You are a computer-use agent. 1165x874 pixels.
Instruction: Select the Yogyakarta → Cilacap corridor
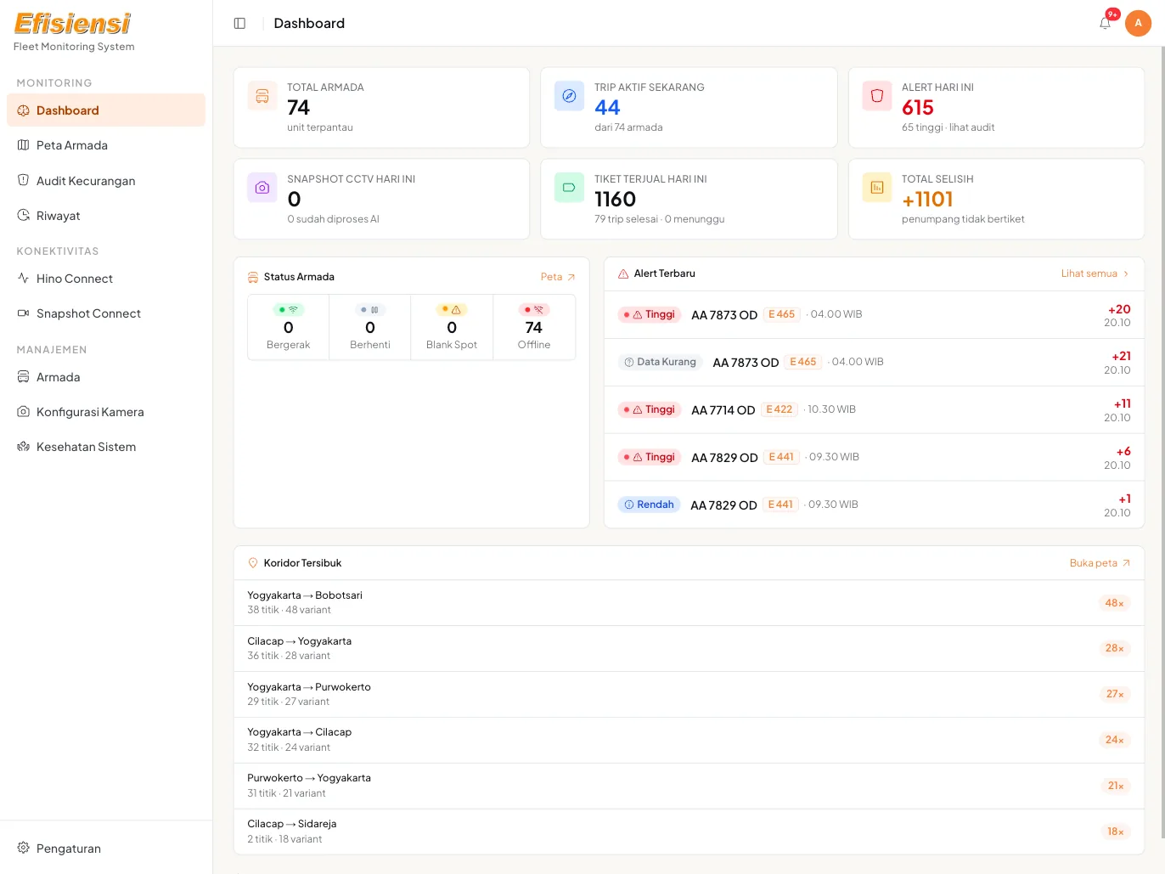tap(689, 740)
